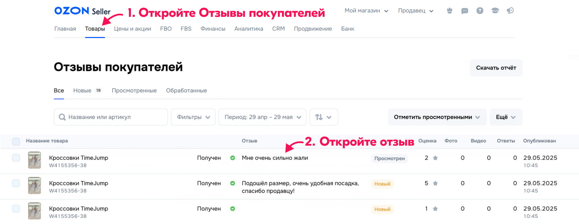Click the help question mark icon
This screenshot has height=224, width=579.
[480, 10]
